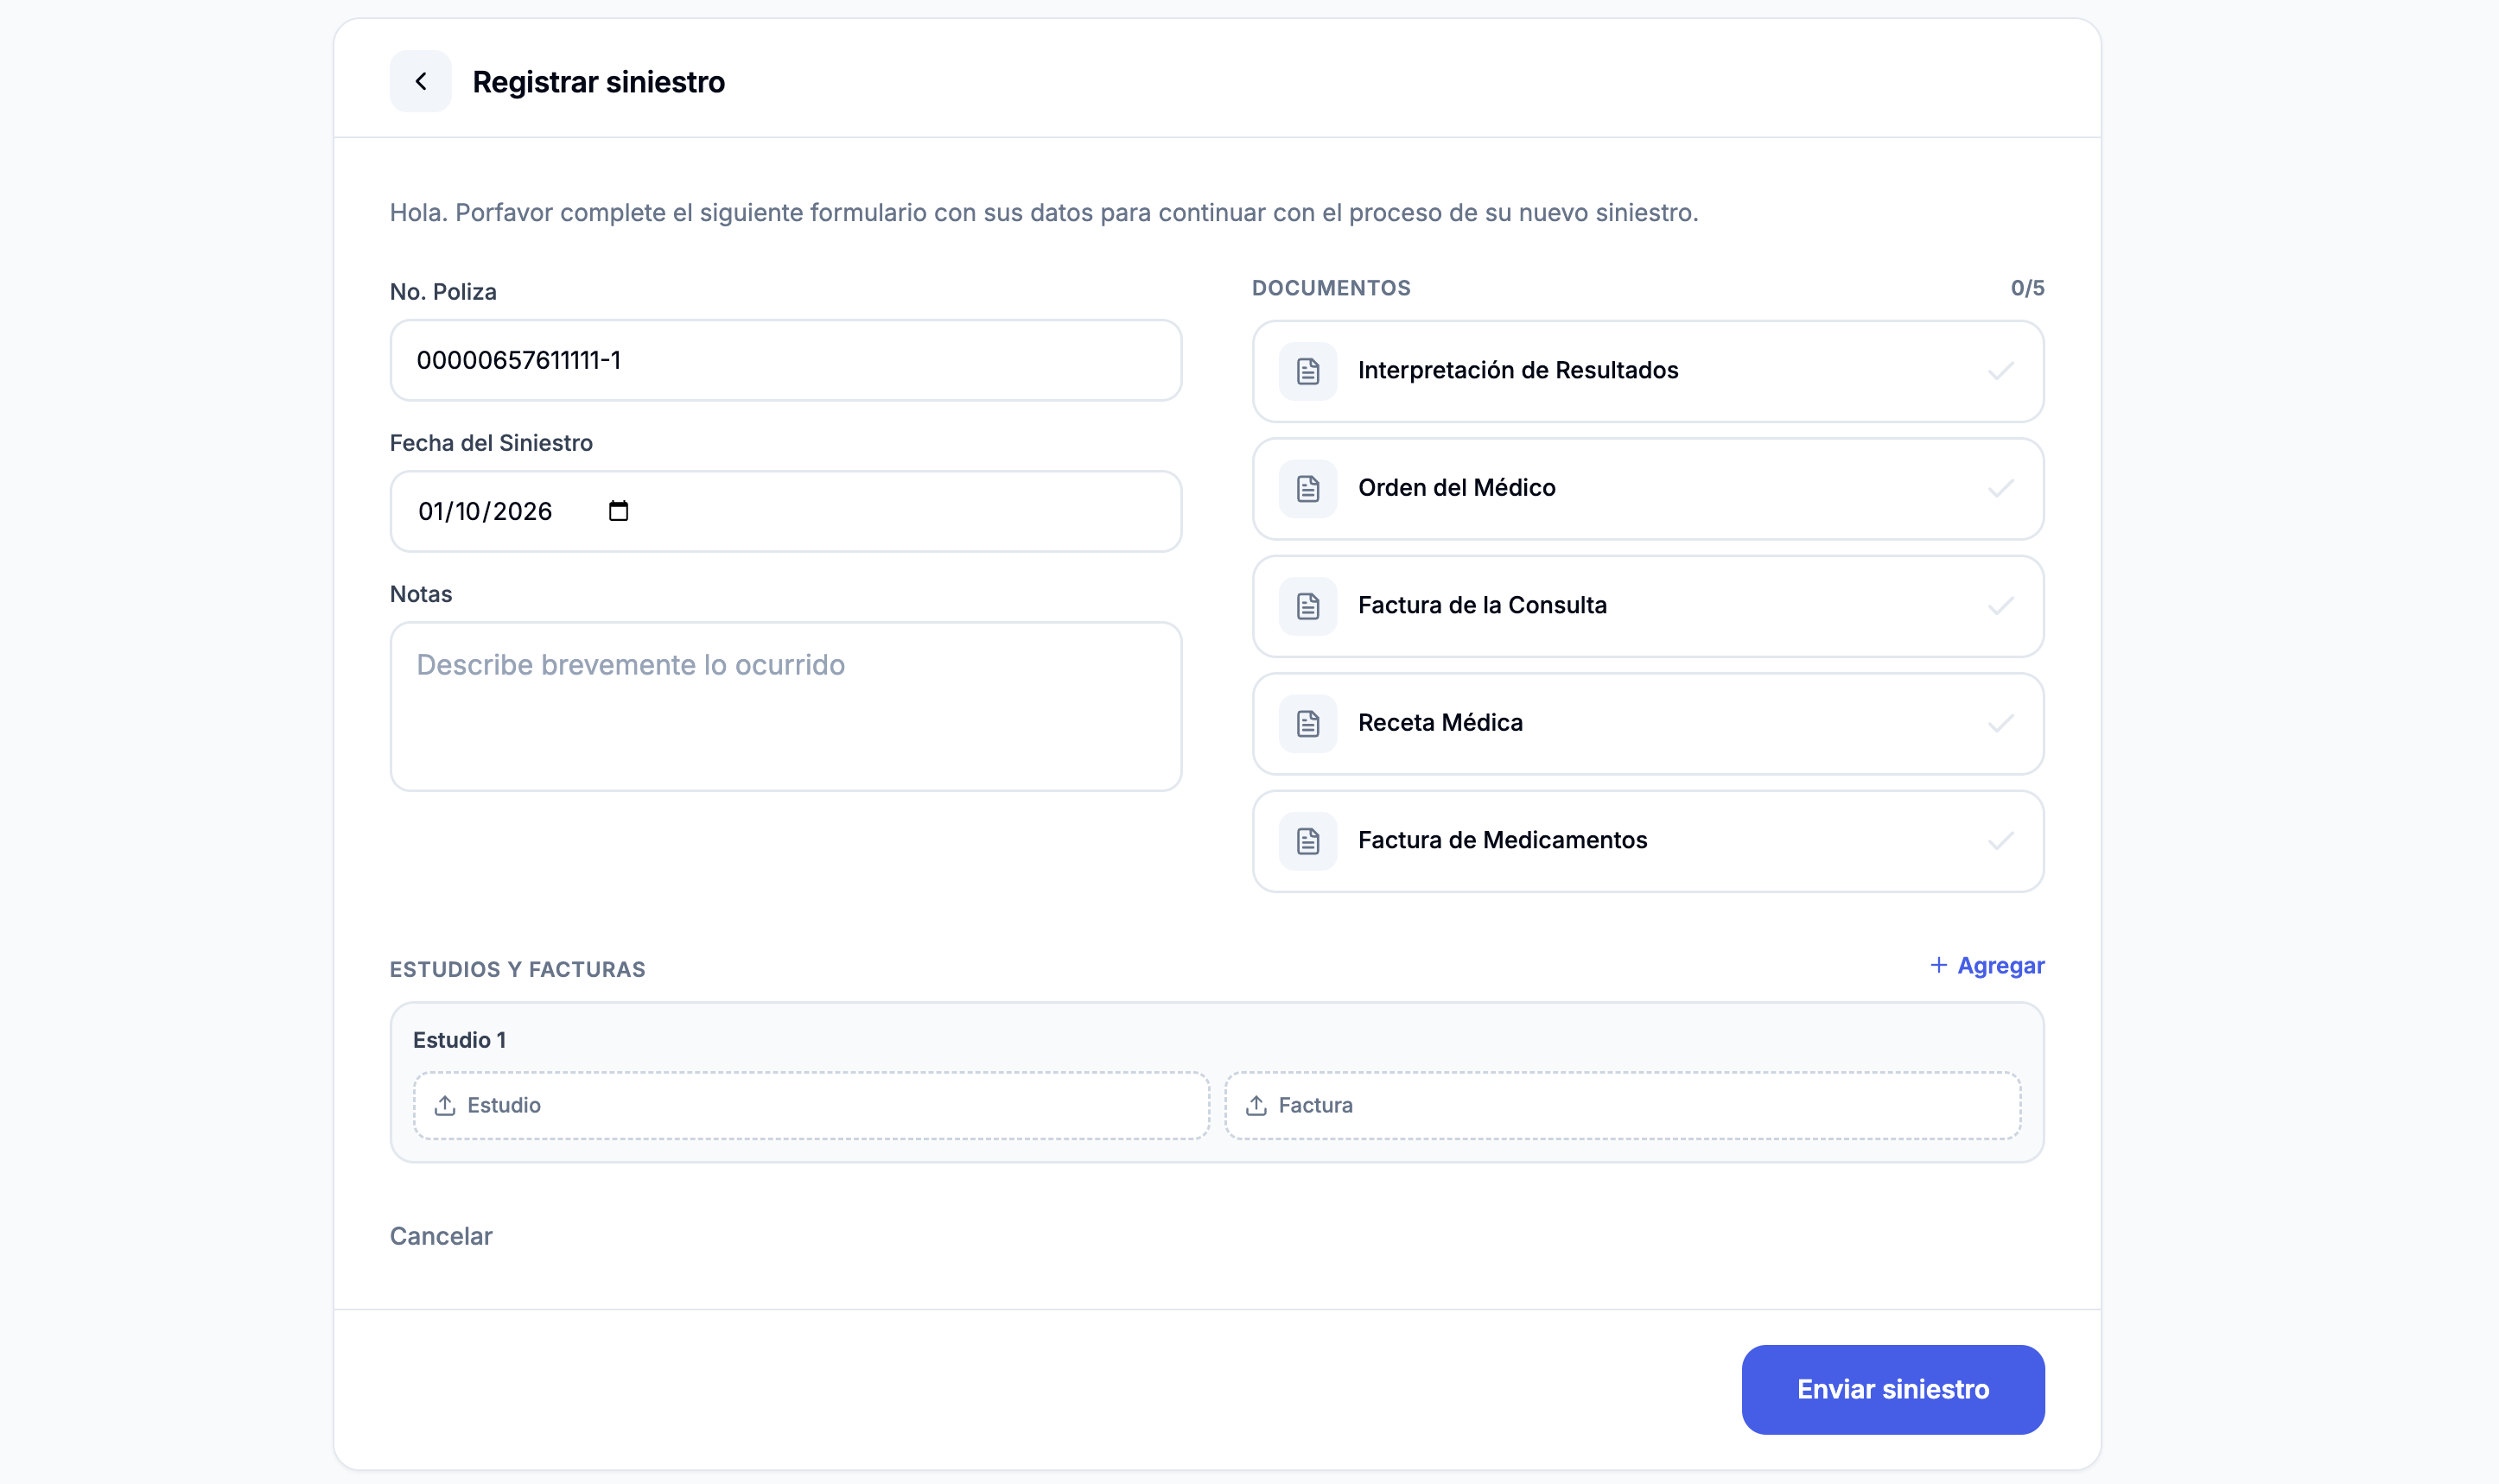The image size is (2499, 1484).
Task: Click the plus icon next to Agregar
Action: [1939, 965]
